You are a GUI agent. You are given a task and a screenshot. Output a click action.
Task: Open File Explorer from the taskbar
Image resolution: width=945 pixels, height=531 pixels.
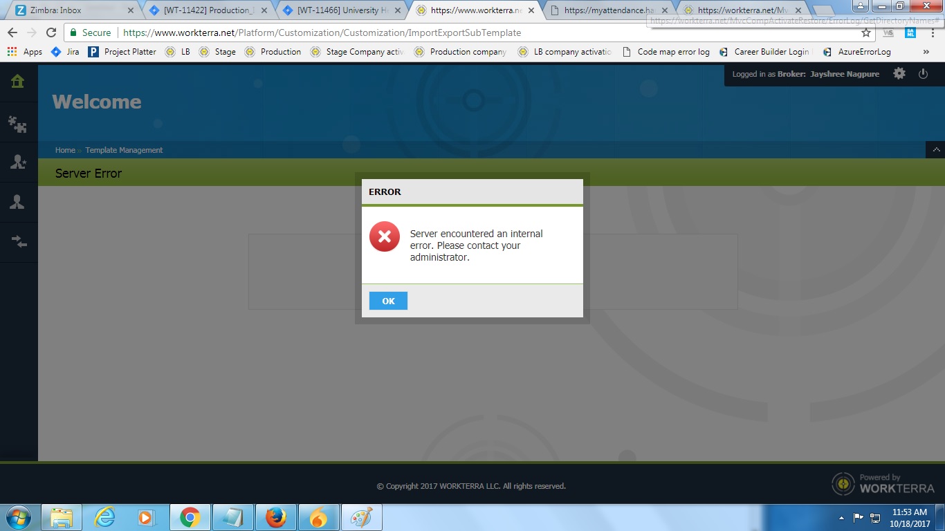point(62,517)
